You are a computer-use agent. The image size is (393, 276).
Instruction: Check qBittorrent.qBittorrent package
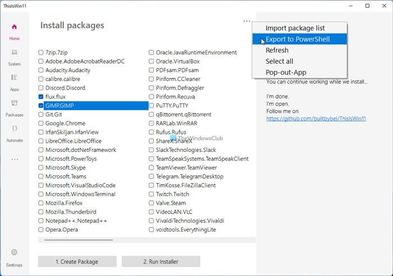151,115
